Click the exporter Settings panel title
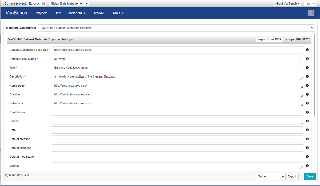 pyautogui.click(x=41, y=39)
